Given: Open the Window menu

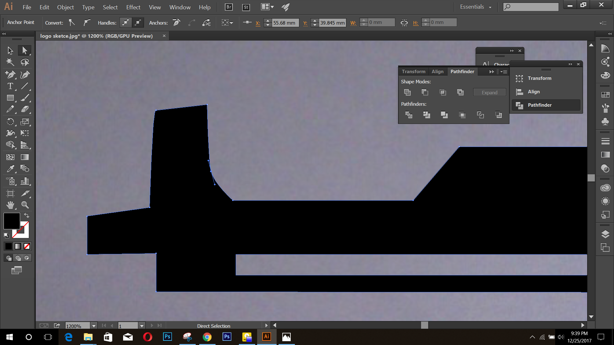Looking at the screenshot, I should click(x=180, y=7).
